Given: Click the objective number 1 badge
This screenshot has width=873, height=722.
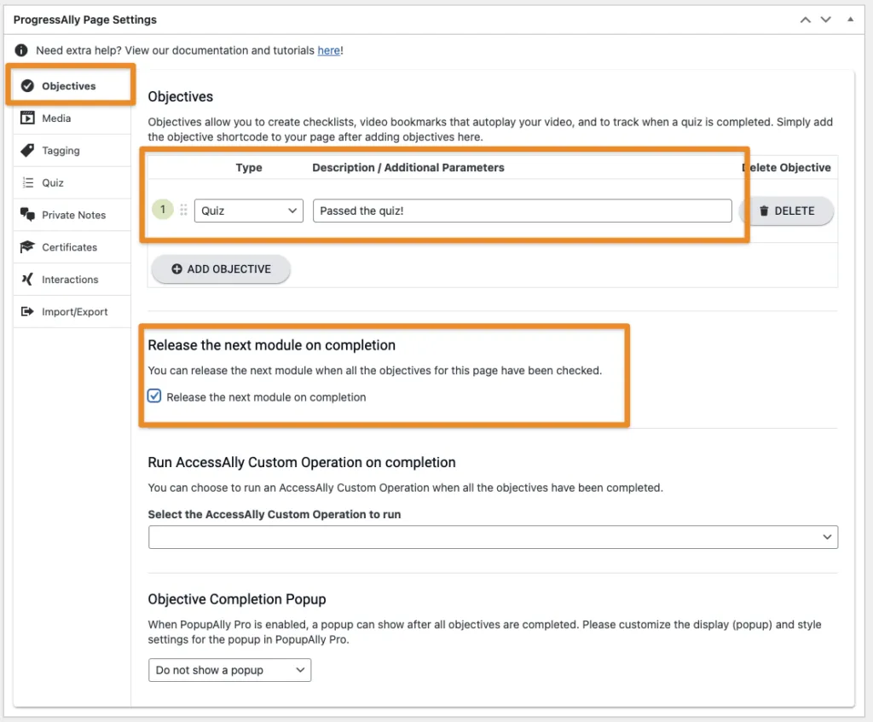Looking at the screenshot, I should pyautogui.click(x=163, y=210).
